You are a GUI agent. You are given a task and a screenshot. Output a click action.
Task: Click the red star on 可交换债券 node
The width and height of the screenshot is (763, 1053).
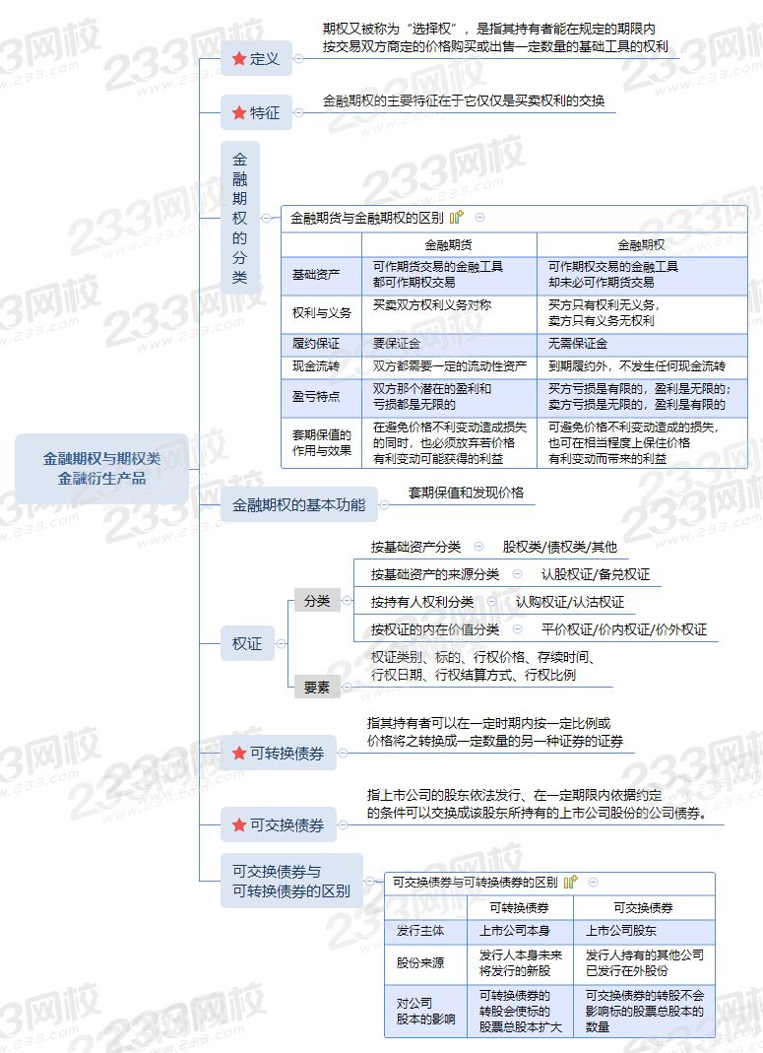(238, 824)
